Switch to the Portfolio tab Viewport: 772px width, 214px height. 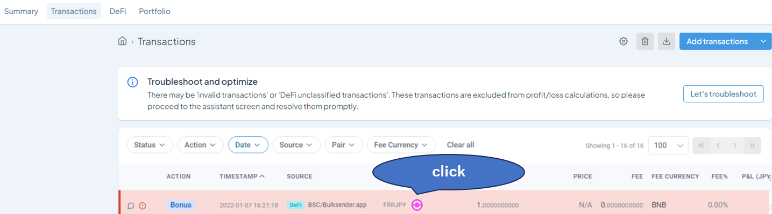(154, 11)
